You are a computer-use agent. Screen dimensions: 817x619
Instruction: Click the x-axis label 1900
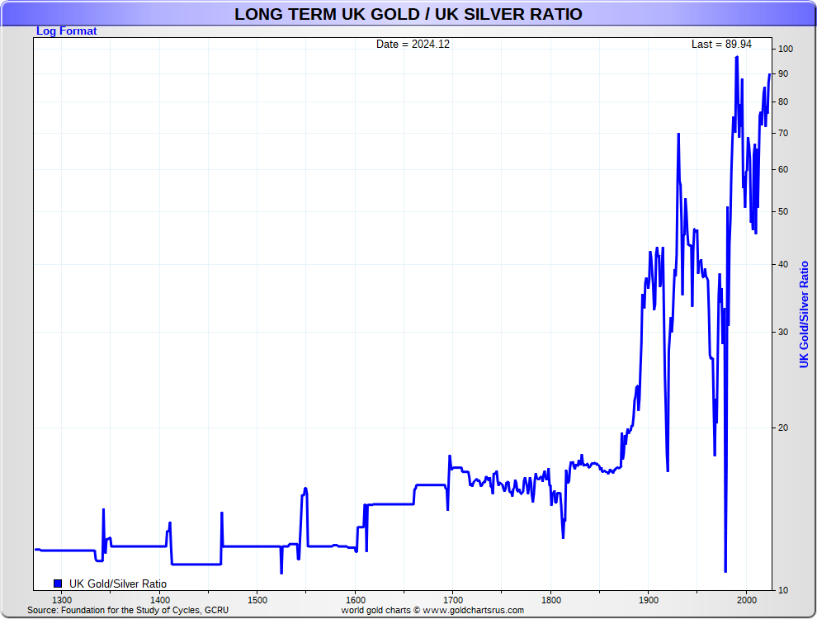[x=649, y=600]
